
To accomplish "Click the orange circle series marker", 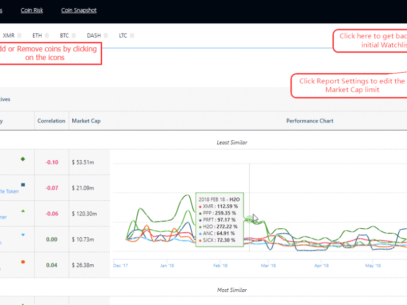I will click(x=23, y=262).
